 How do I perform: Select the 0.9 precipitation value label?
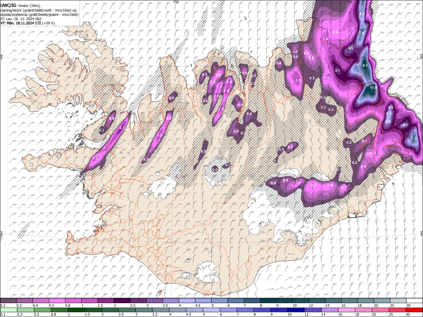(x=212, y=82)
